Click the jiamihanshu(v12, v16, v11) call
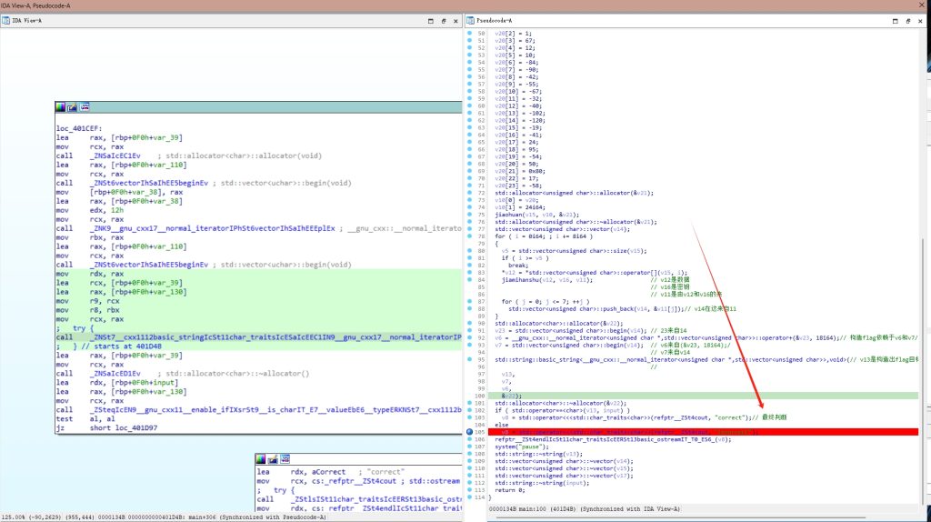931x522 pixels. pyautogui.click(x=546, y=279)
